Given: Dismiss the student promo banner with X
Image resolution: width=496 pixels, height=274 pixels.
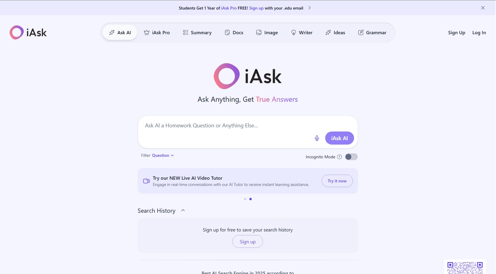Looking at the screenshot, I should pos(483,8).
